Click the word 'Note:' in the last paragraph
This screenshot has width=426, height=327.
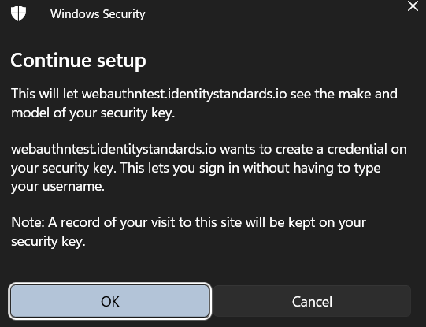point(28,222)
